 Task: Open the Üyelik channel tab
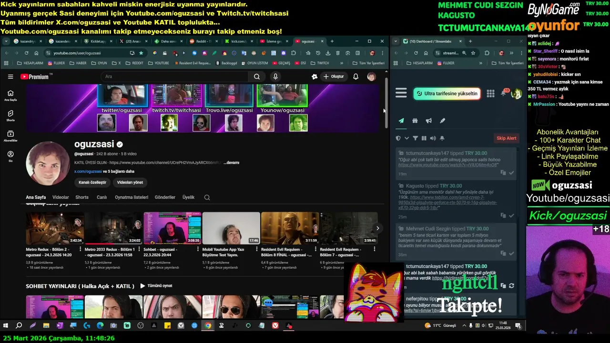tap(189, 197)
